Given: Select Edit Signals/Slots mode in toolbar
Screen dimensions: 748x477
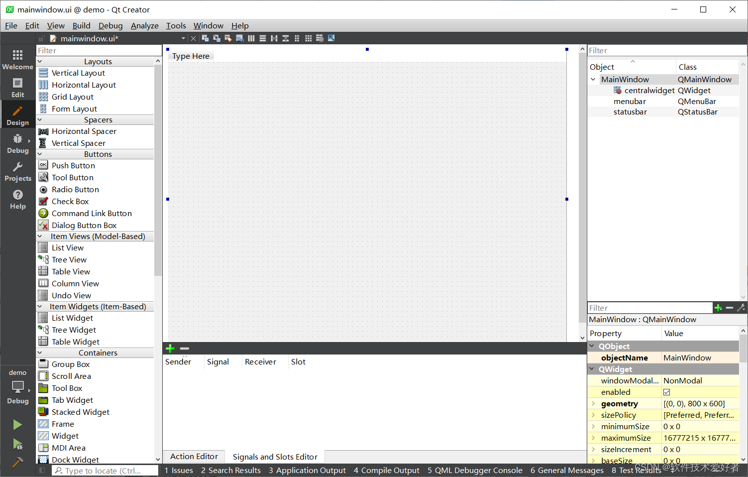Looking at the screenshot, I should (x=216, y=38).
